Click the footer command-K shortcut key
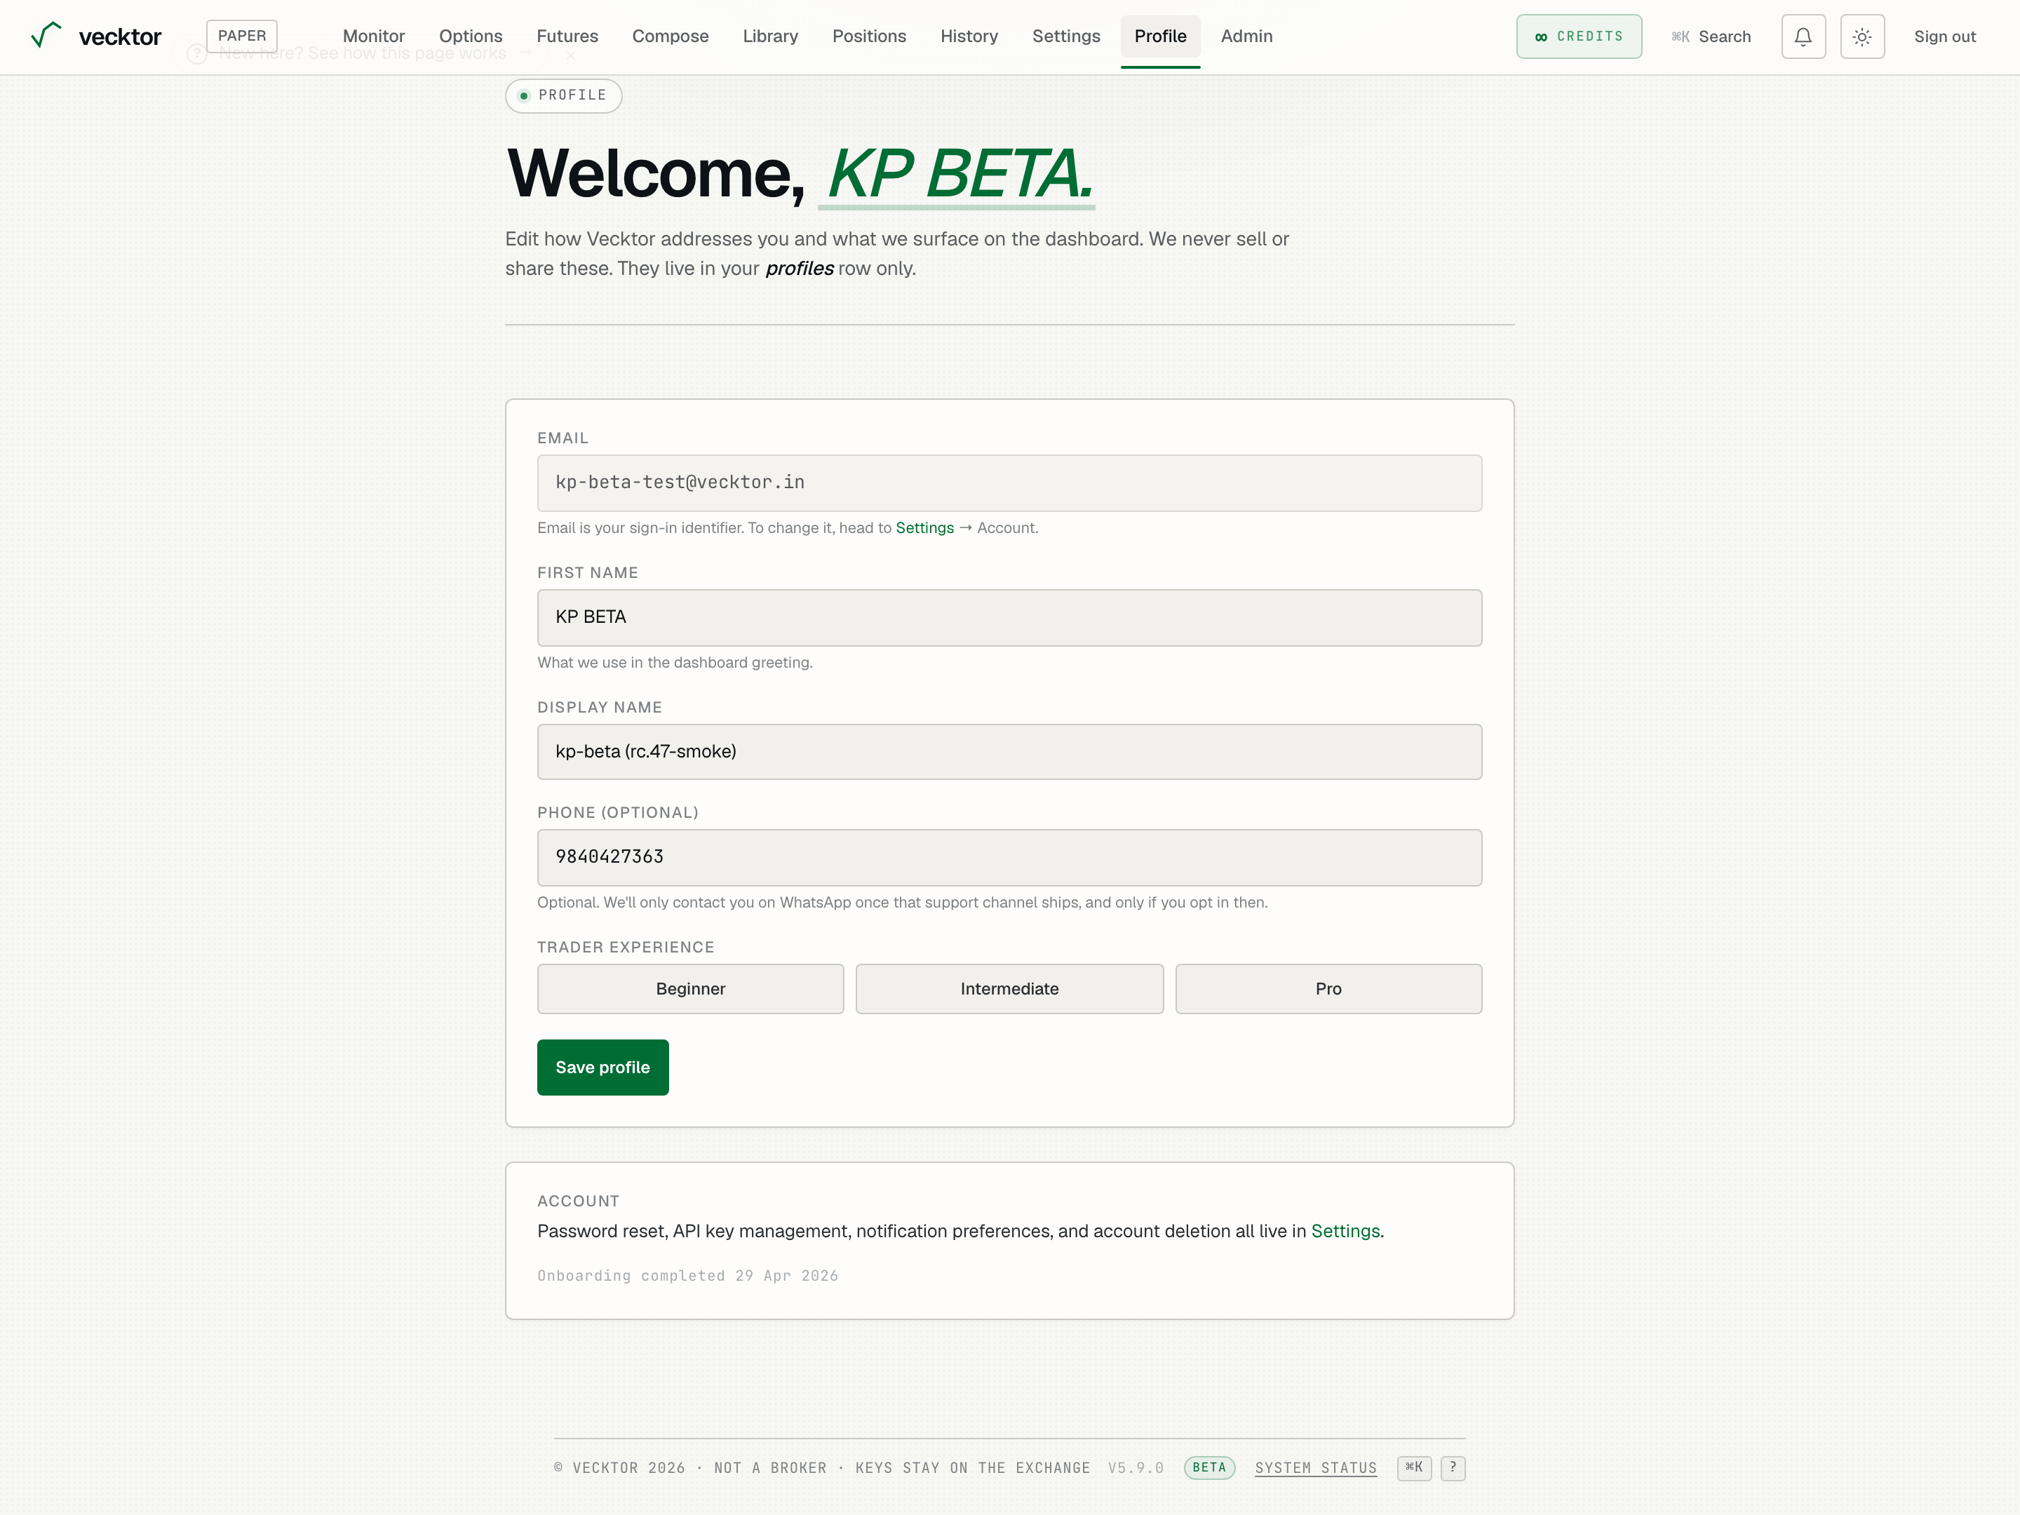This screenshot has height=1515, width=2020. coord(1413,1467)
